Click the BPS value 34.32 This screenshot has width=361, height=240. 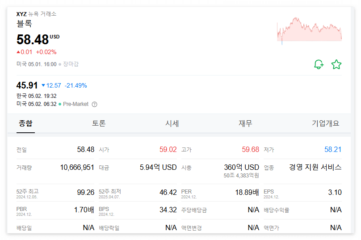[x=168, y=210]
